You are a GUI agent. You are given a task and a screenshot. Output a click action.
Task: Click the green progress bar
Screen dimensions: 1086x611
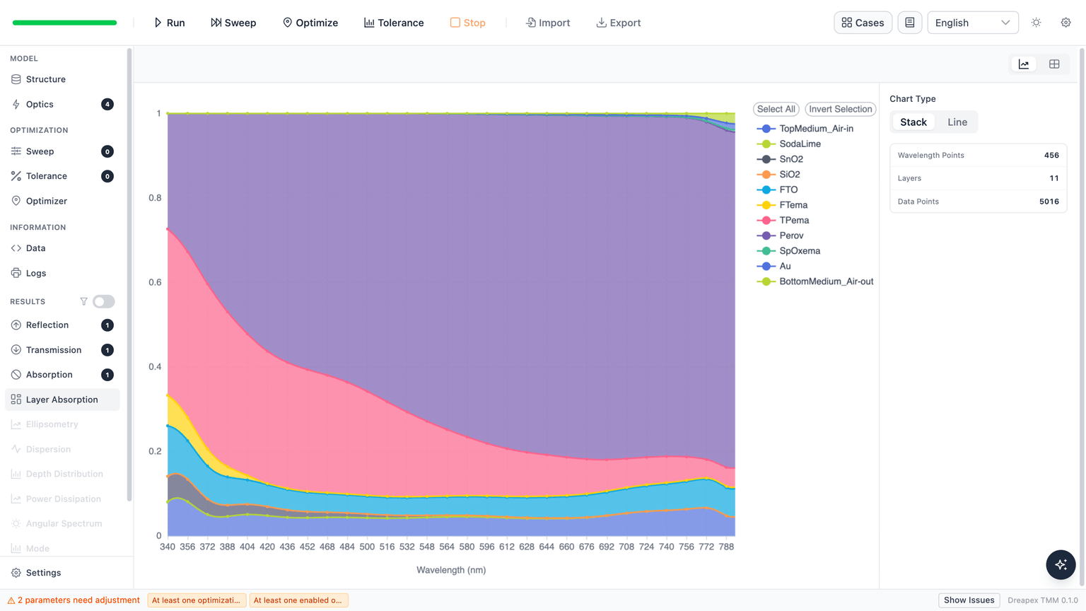64,23
